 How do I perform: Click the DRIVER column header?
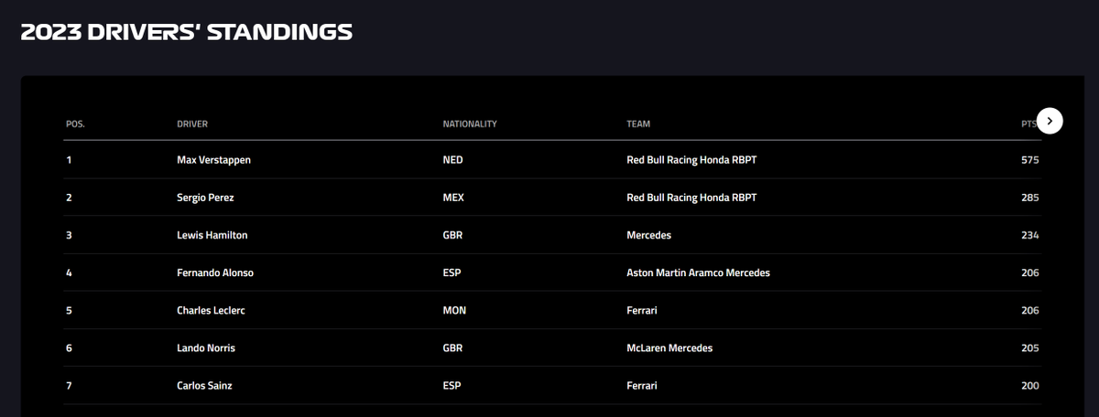(x=192, y=124)
